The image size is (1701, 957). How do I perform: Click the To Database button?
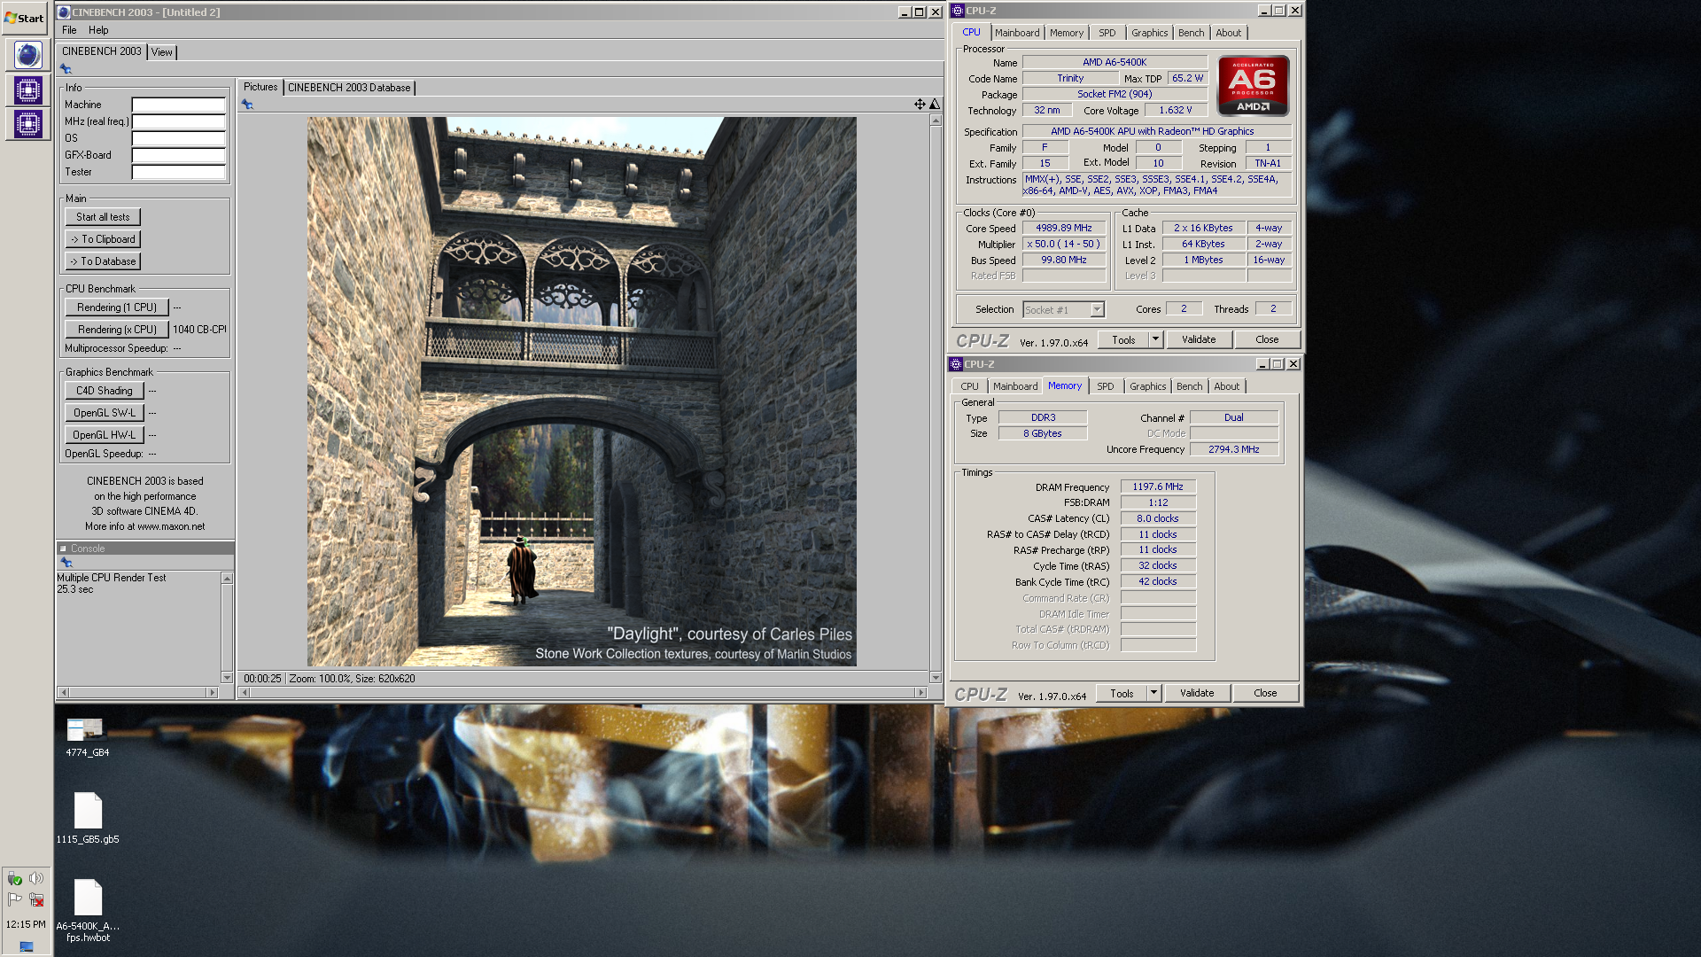(103, 261)
